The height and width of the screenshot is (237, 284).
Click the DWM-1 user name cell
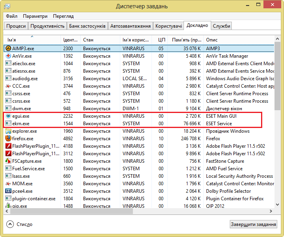131,109
